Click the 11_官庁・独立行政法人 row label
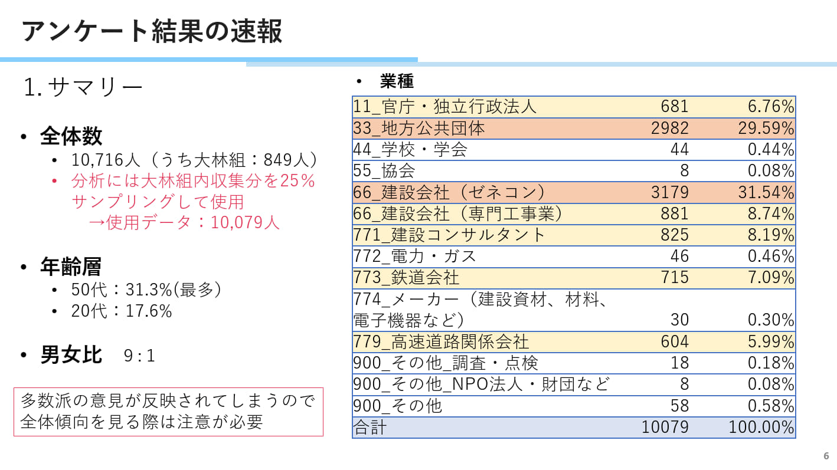Image resolution: width=837 pixels, height=470 pixels. [444, 107]
